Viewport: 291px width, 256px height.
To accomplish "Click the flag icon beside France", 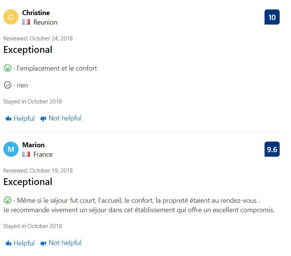I will click(x=26, y=154).
